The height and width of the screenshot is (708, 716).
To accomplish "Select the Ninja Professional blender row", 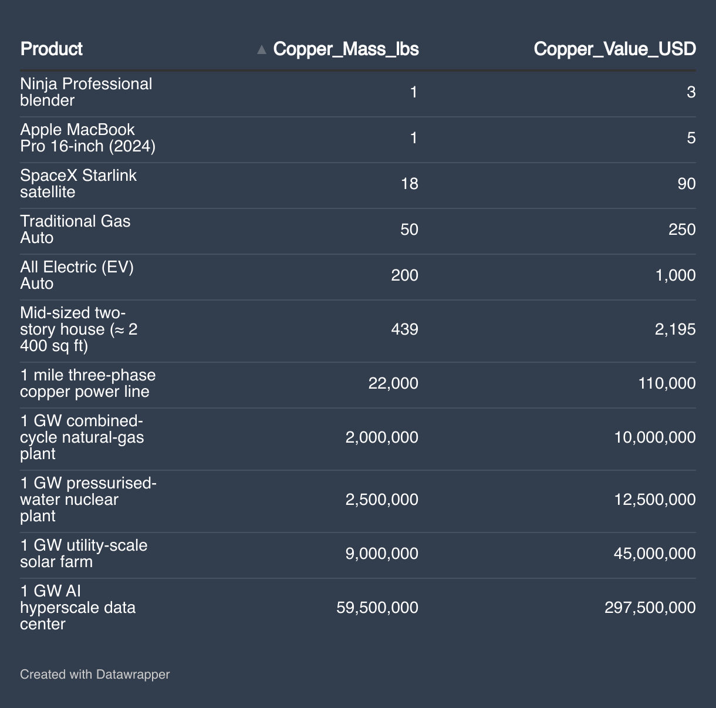I will 358,93.
